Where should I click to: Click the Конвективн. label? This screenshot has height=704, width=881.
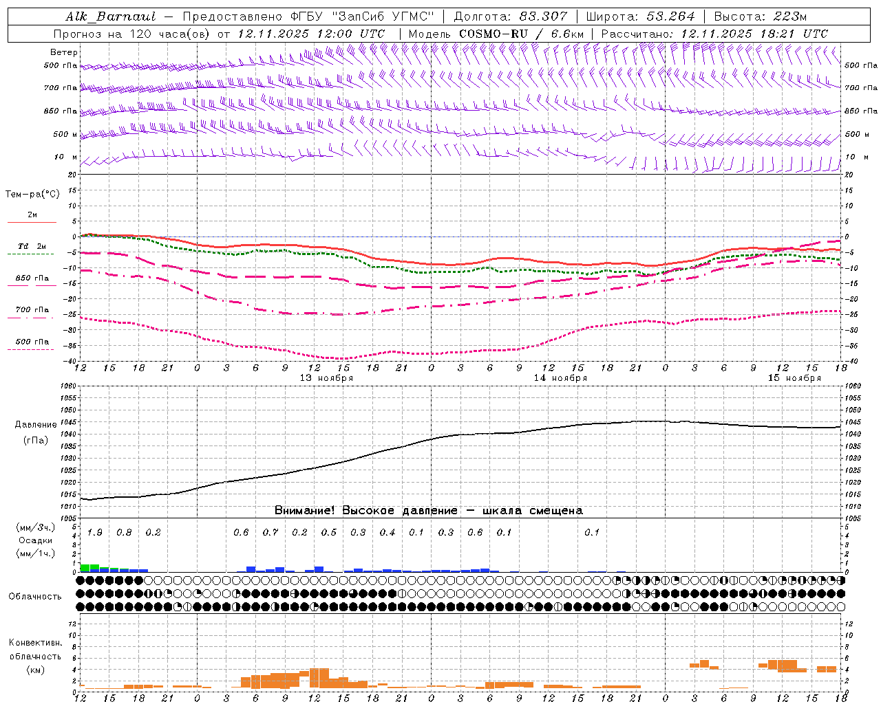[35, 643]
